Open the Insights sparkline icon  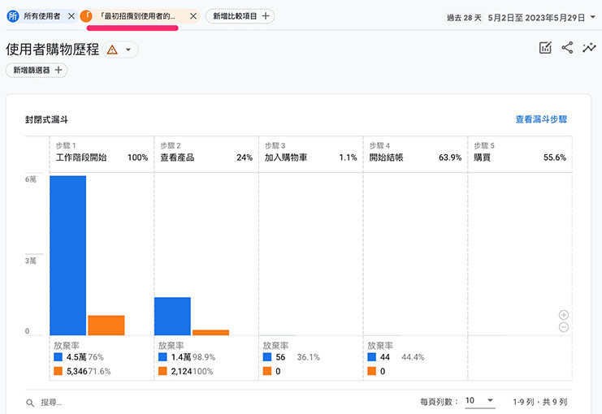click(589, 49)
